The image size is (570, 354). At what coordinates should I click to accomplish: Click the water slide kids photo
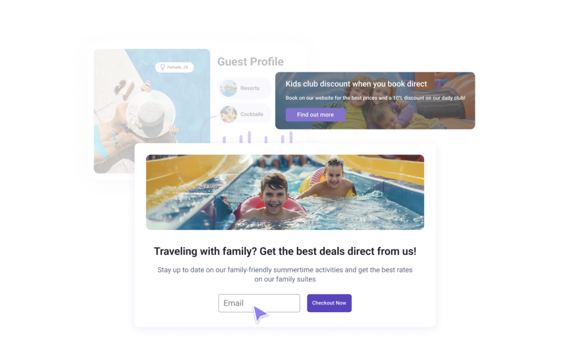click(285, 192)
